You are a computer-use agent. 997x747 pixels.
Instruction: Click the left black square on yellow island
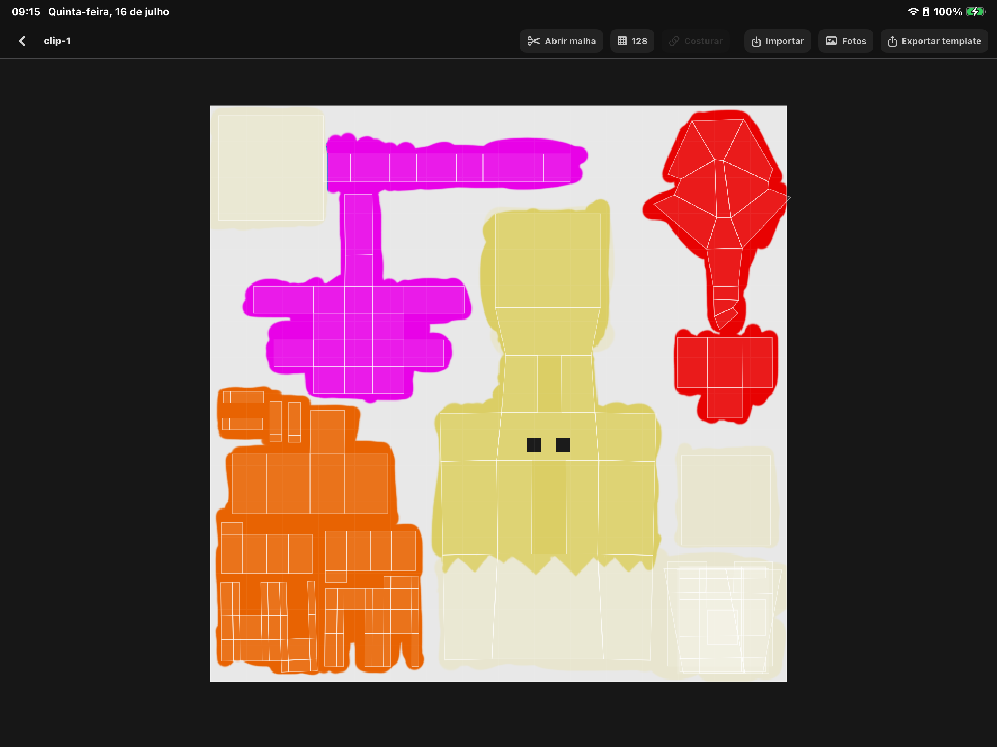[x=534, y=445]
